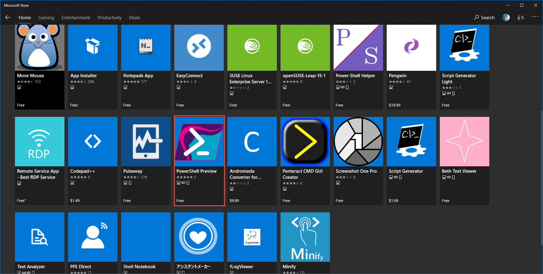Open the PowerShell Preview app icon

click(x=199, y=142)
